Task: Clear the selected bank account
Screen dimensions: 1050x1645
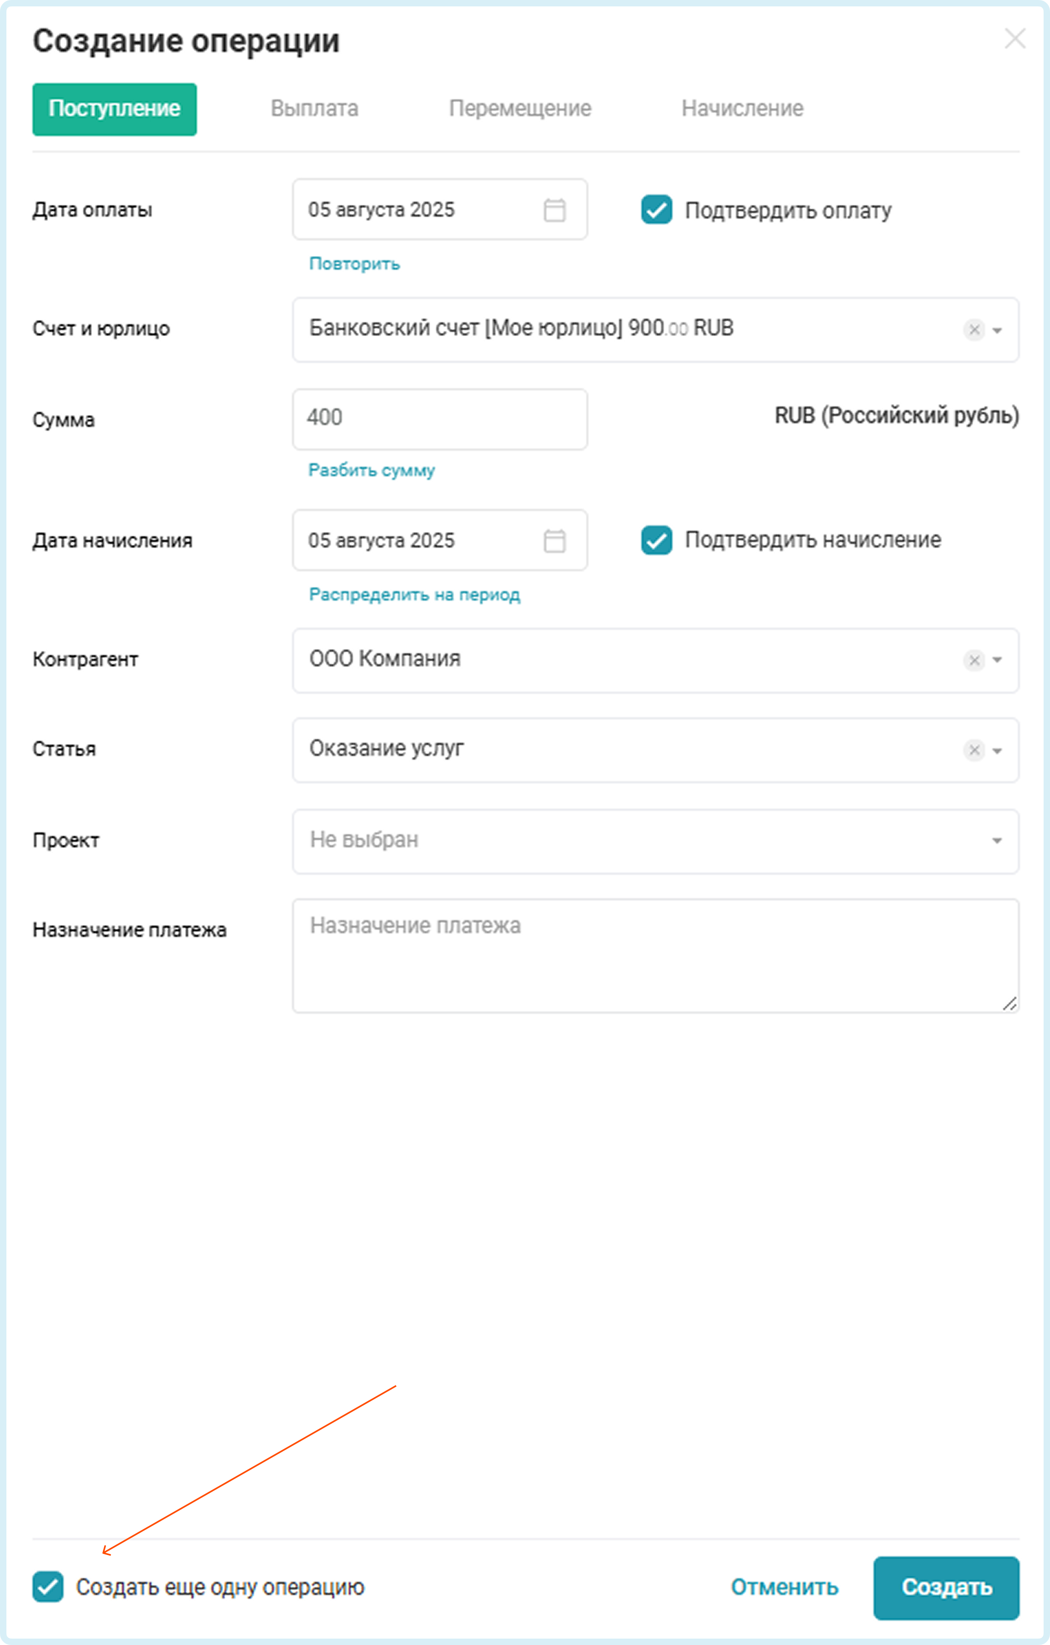Action: point(974,330)
